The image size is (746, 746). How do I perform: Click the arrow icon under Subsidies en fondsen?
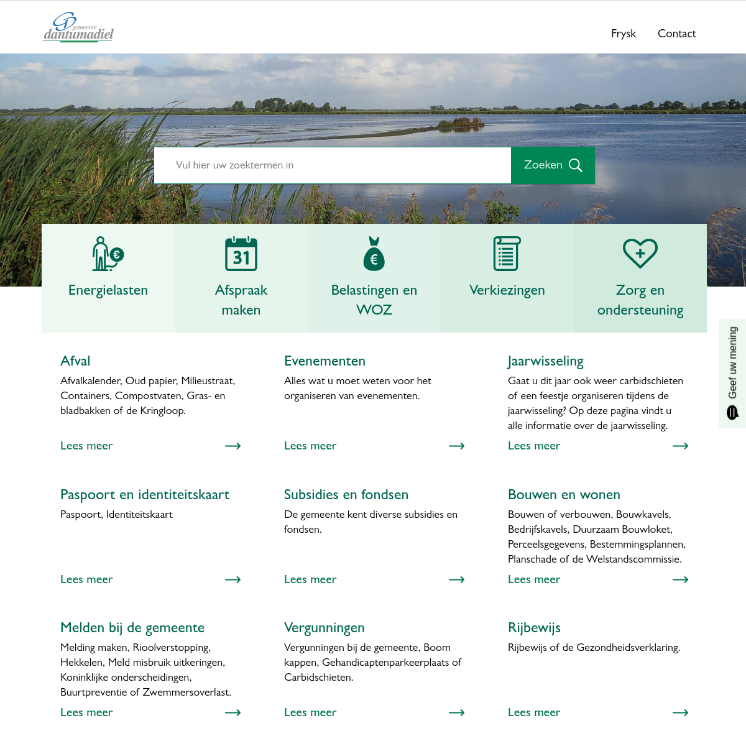457,579
